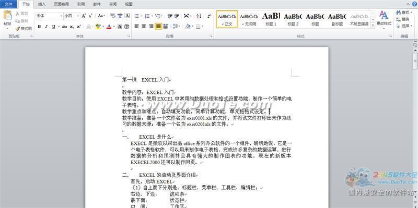Open the font name (宋体) dropdown
418x208 pixels.
point(61,16)
